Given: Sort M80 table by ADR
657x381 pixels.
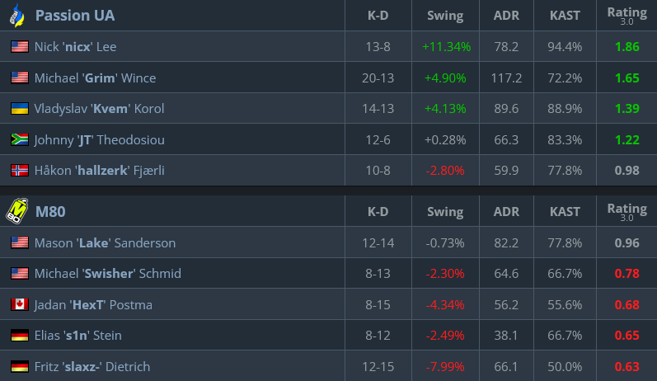Looking at the screenshot, I should pos(506,212).
